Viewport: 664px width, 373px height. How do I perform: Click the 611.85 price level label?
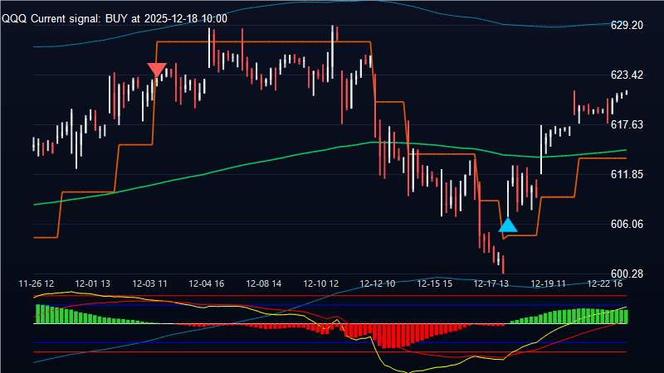coord(627,175)
